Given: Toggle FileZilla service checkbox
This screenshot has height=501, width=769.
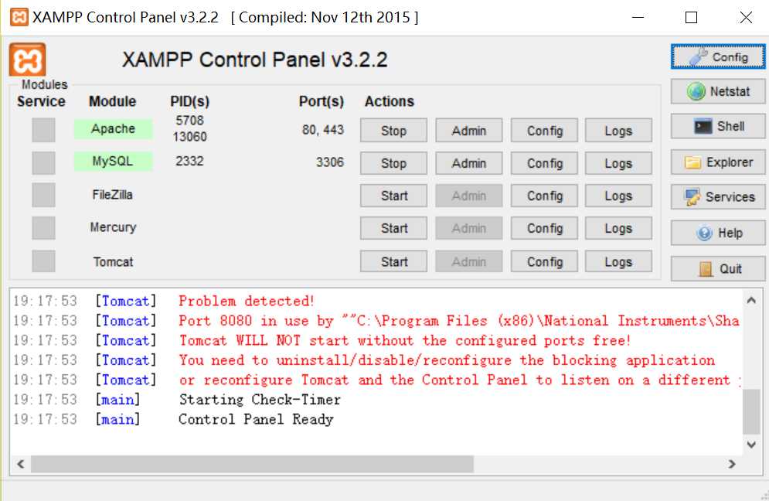Looking at the screenshot, I should [x=43, y=195].
